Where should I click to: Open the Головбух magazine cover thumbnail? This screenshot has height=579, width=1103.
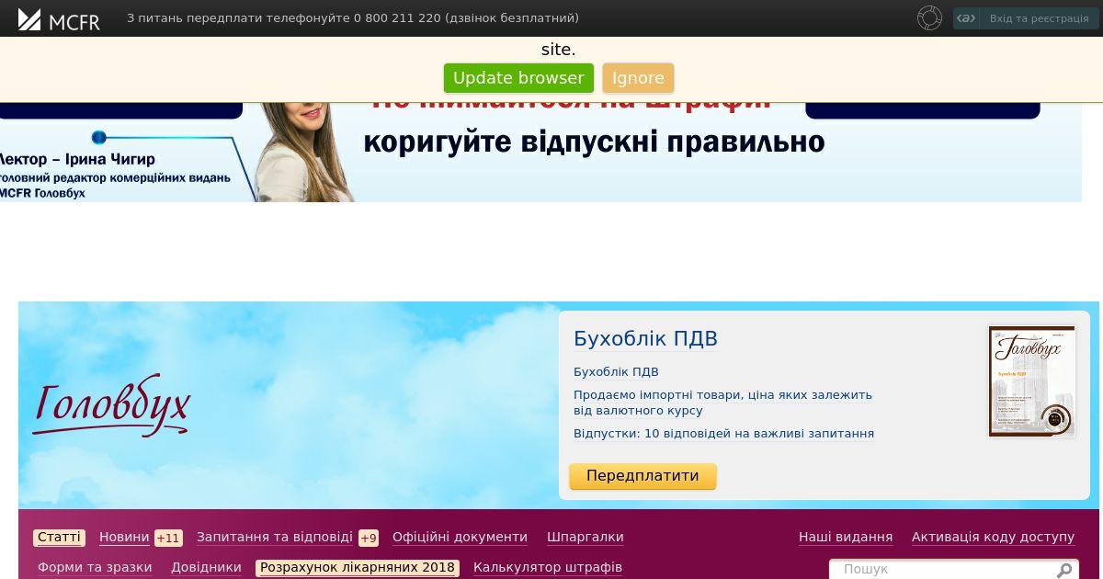click(x=1031, y=380)
